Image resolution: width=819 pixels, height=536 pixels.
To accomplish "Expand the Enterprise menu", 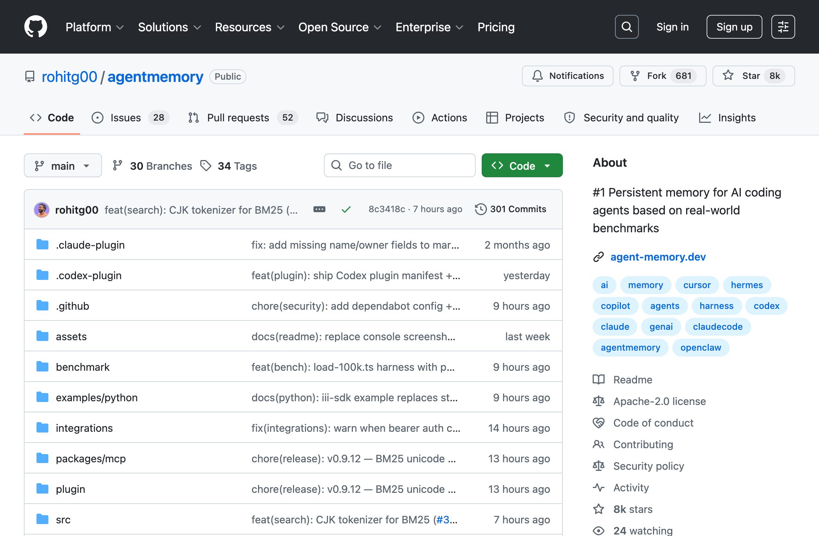I will click(x=429, y=27).
